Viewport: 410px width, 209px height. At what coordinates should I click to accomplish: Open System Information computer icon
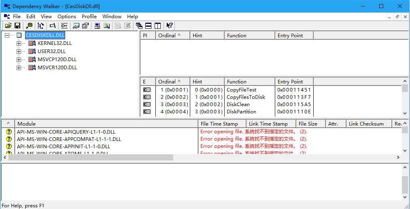tap(97, 26)
